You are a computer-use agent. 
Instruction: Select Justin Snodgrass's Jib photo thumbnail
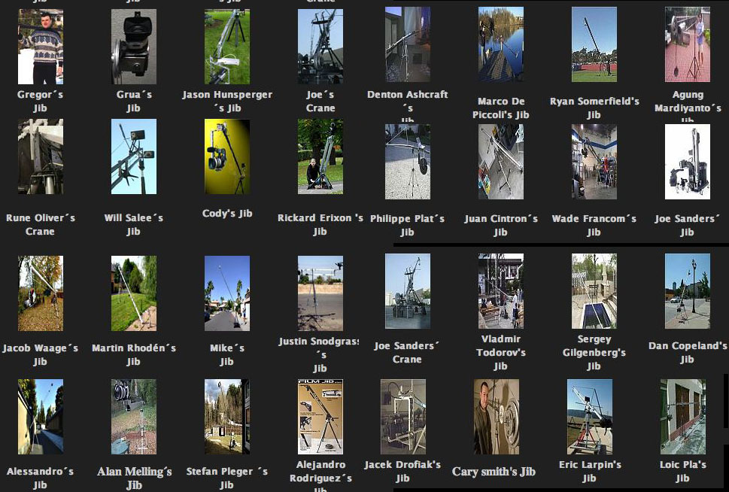pyautogui.click(x=320, y=293)
